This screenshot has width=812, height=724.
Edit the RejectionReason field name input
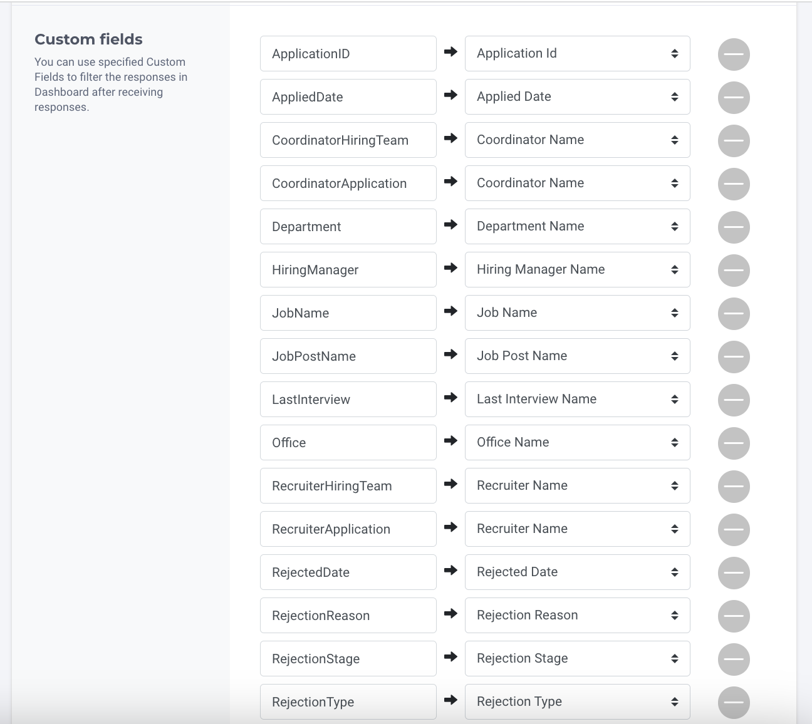pos(348,615)
